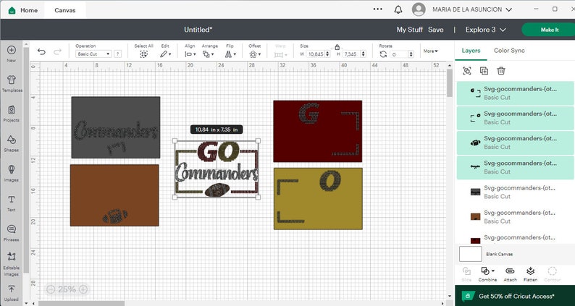
Task: Click Get 50% off Cricut Access banner
Action: click(x=515, y=296)
